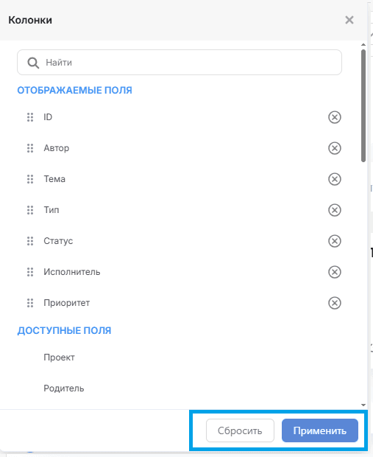
Task: Click the drag handle beside Приоритет
Action: click(30, 303)
